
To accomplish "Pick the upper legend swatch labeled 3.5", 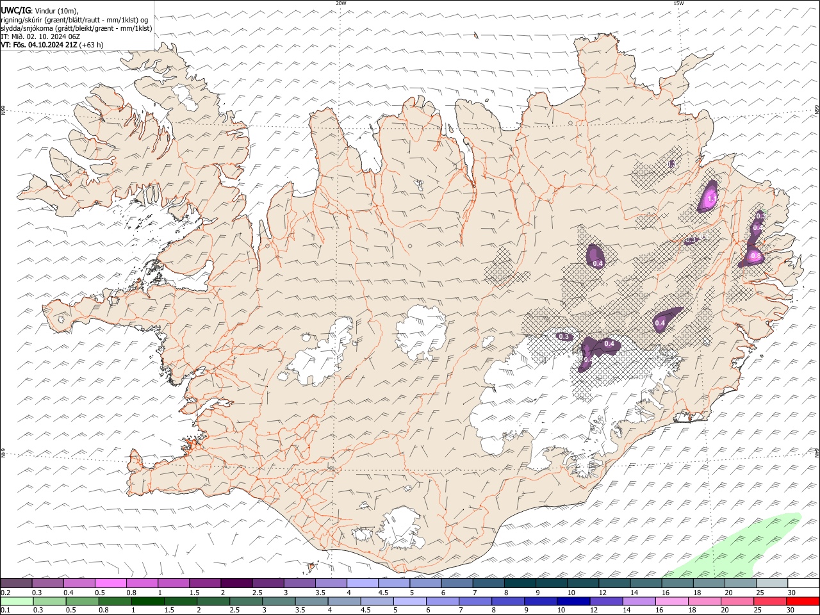I will click(x=331, y=583).
